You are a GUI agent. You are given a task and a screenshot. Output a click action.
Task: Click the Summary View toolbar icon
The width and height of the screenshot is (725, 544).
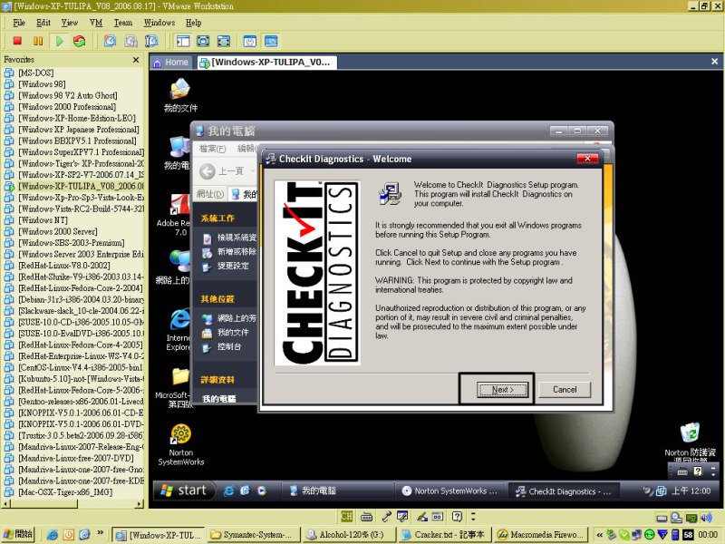tap(250, 41)
